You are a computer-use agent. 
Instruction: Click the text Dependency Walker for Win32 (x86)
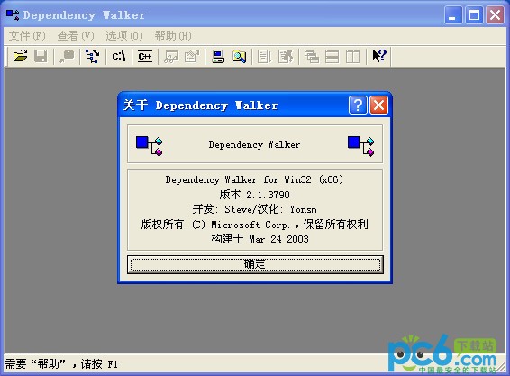(254, 179)
